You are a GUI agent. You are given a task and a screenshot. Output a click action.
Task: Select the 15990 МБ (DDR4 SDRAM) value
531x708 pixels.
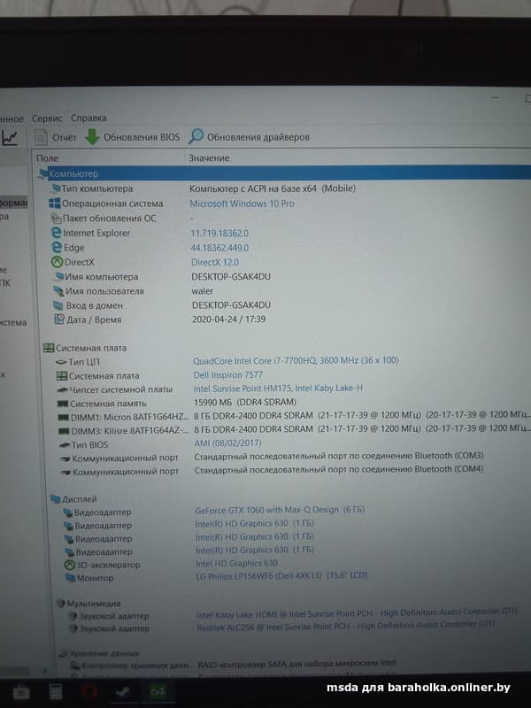[245, 402]
